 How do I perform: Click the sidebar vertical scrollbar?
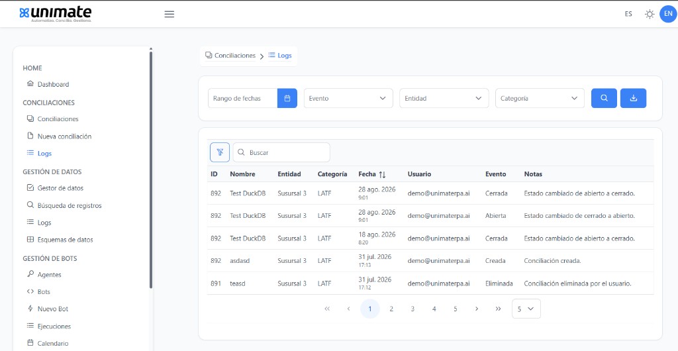pyautogui.click(x=151, y=169)
